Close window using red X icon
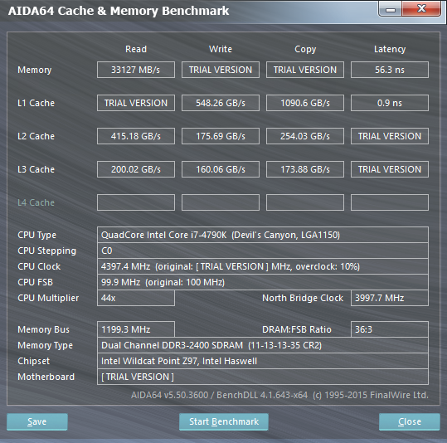This screenshot has height=443, width=447. point(421,9)
